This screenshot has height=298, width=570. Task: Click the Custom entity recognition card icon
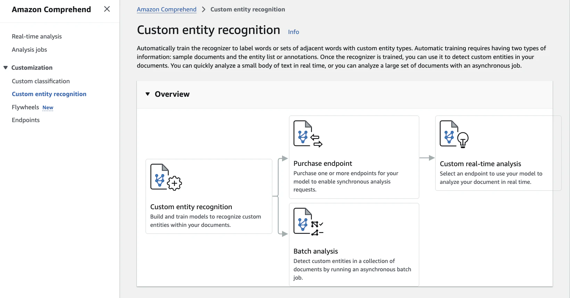[166, 177]
